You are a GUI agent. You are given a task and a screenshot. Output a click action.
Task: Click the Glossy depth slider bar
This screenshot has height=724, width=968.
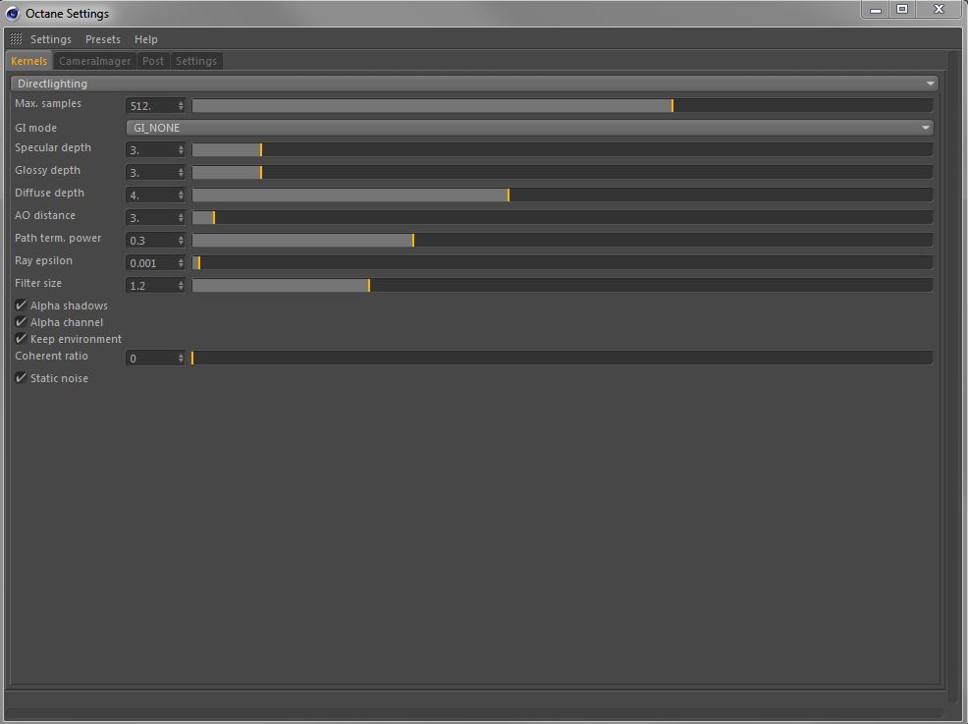tap(562, 172)
